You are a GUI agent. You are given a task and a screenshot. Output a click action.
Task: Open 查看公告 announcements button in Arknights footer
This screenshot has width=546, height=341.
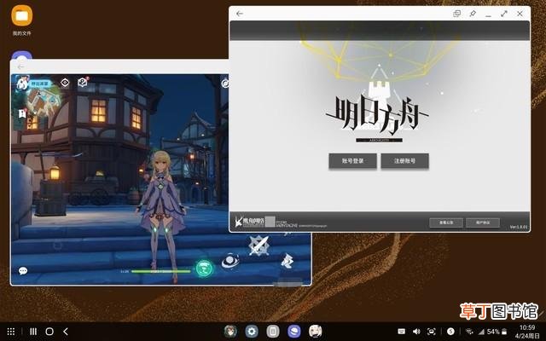click(x=446, y=223)
